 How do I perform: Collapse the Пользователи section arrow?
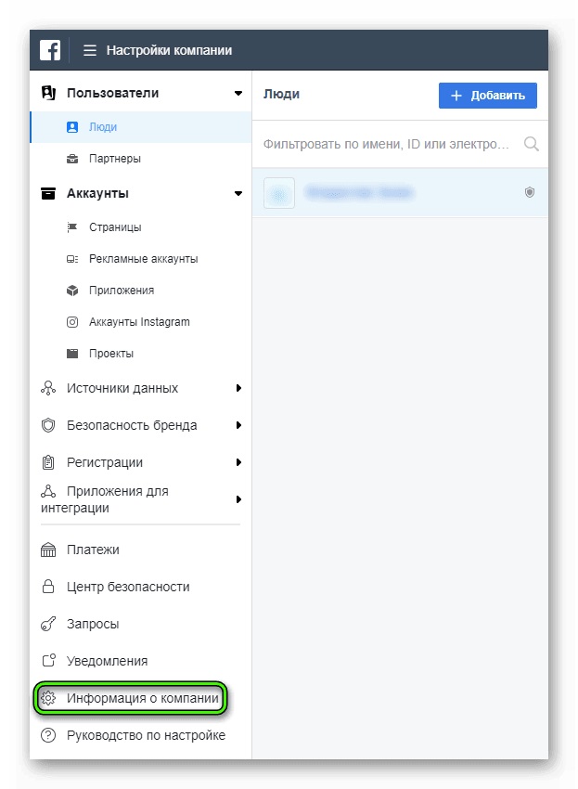(x=238, y=94)
